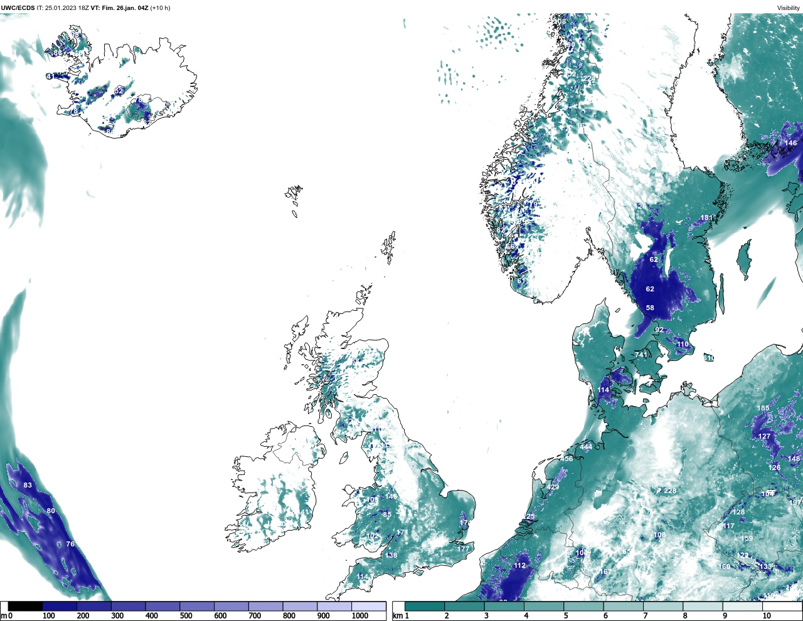Viewport: 803px width, 621px height.
Task: Select the '160' value near the bottom right
Action: click(724, 567)
